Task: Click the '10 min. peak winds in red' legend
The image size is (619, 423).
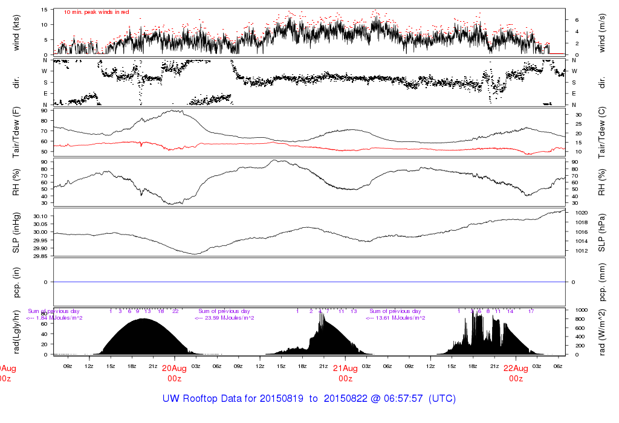Action: [x=96, y=12]
